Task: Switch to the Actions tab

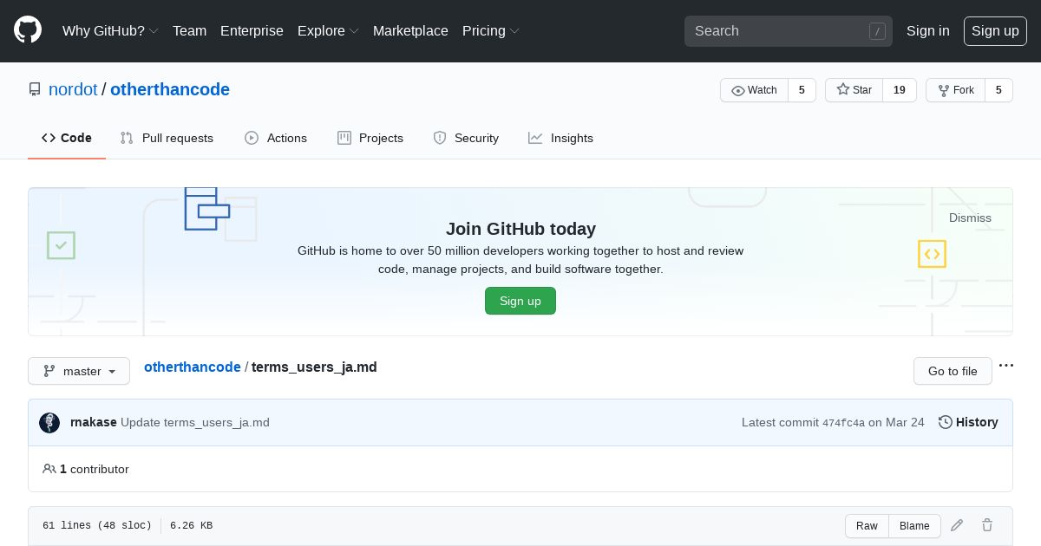Action: tap(276, 138)
